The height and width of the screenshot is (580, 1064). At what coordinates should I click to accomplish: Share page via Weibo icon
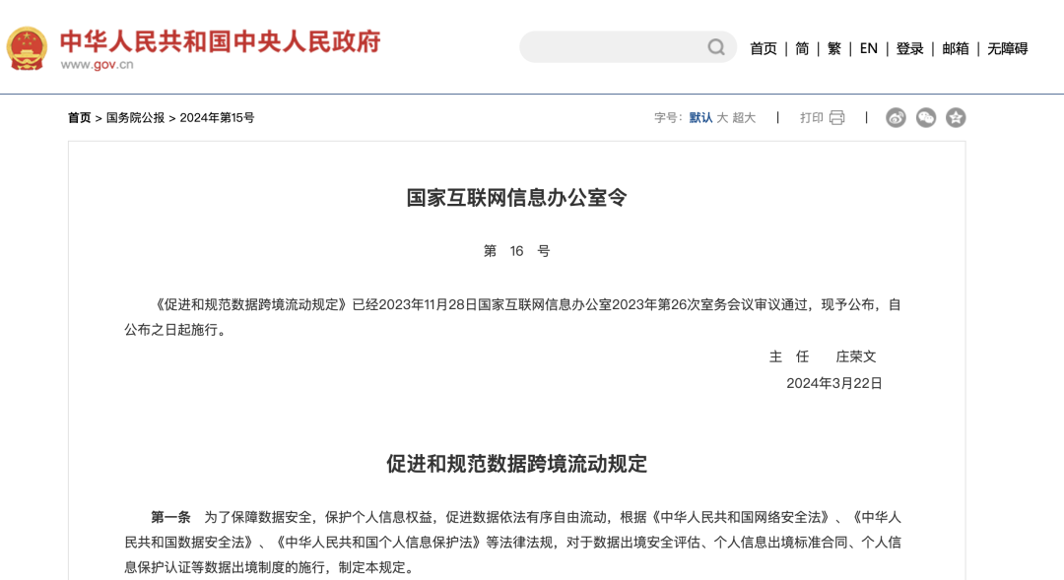coord(896,117)
